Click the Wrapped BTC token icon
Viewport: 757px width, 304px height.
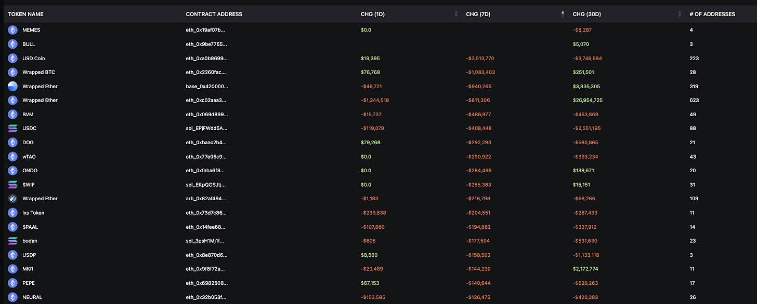click(12, 72)
